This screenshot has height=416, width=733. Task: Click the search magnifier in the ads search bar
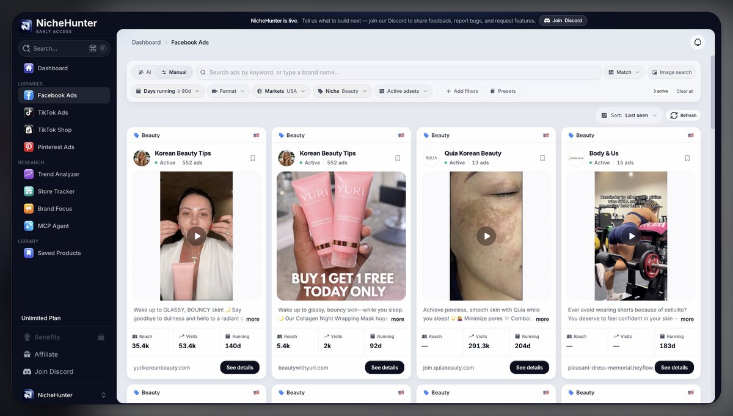point(203,72)
